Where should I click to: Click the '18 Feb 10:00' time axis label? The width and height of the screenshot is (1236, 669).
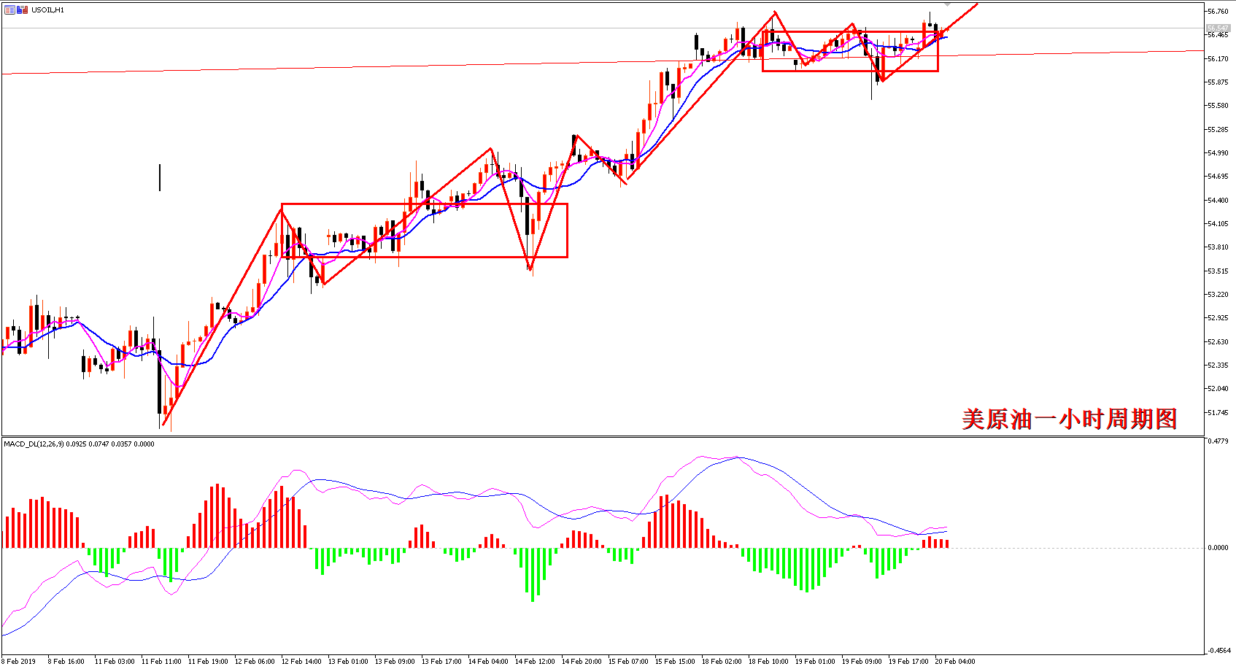click(768, 662)
